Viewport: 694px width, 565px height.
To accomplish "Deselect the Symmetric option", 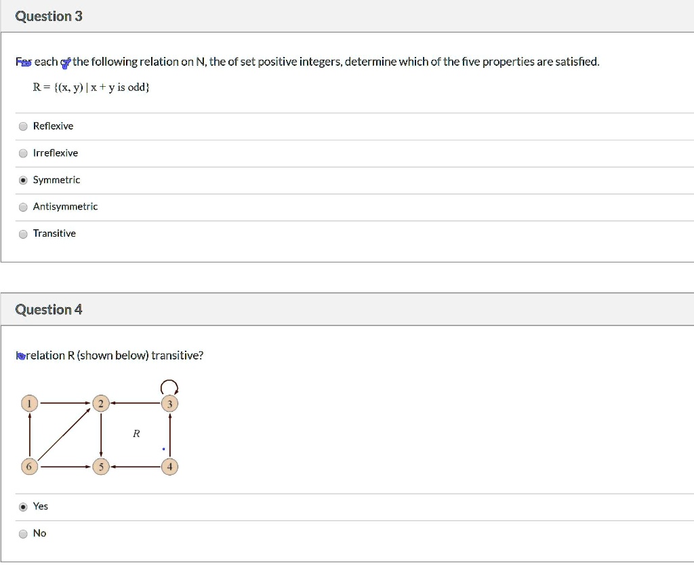I will tap(22, 179).
